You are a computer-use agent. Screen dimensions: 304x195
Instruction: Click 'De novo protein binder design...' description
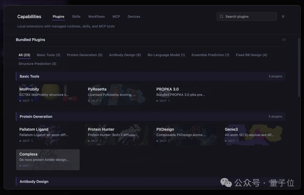coord(44,160)
